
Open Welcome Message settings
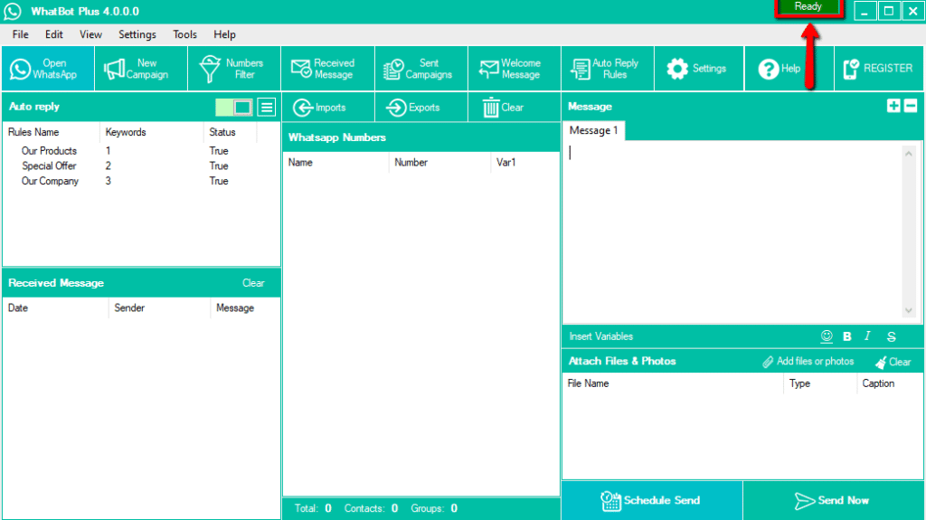pos(515,69)
